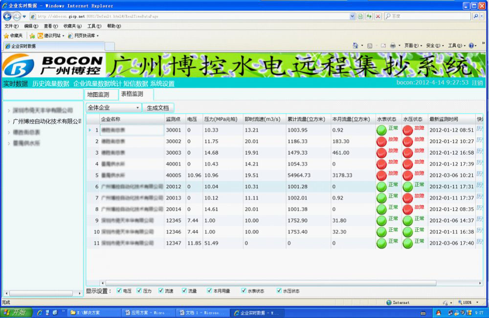Click the 生成文档 button
Viewport: 489px width, 318px height.
158,108
